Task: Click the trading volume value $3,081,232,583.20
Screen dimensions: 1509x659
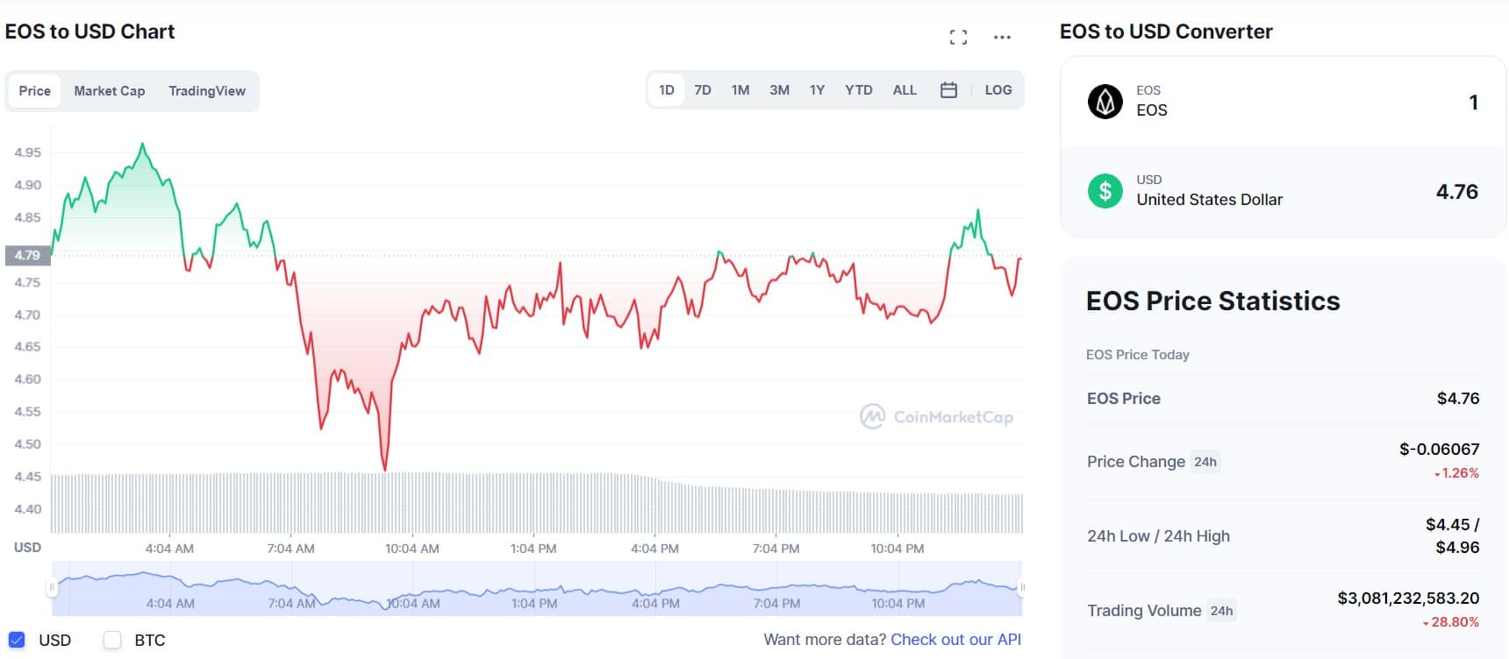Action: point(1408,599)
